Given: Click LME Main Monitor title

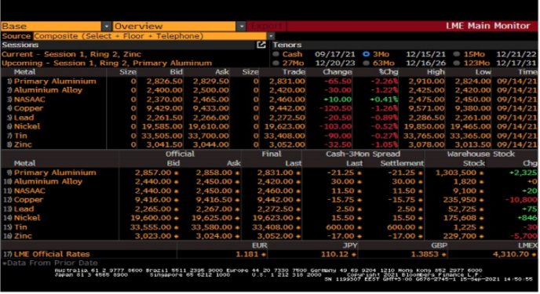Looking at the screenshot, I should click(x=488, y=26).
